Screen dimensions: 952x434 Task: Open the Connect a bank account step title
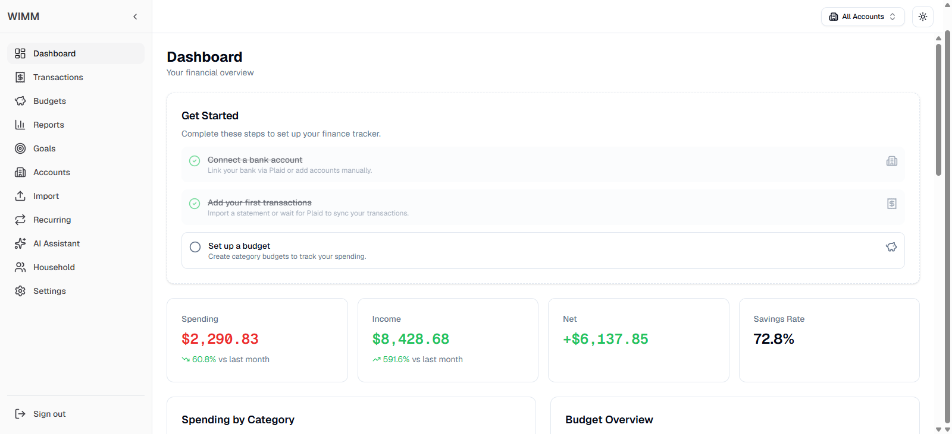pyautogui.click(x=255, y=160)
